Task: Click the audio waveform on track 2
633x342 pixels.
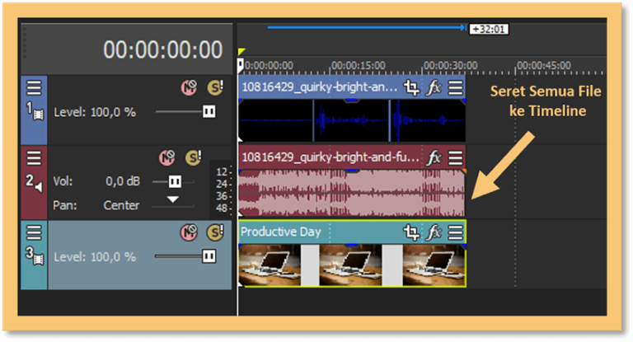Action: tap(352, 194)
